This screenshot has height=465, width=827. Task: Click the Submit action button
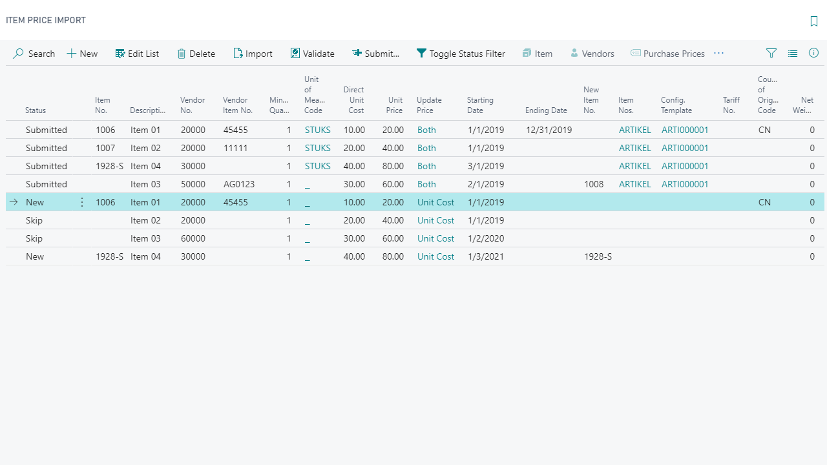coord(375,54)
